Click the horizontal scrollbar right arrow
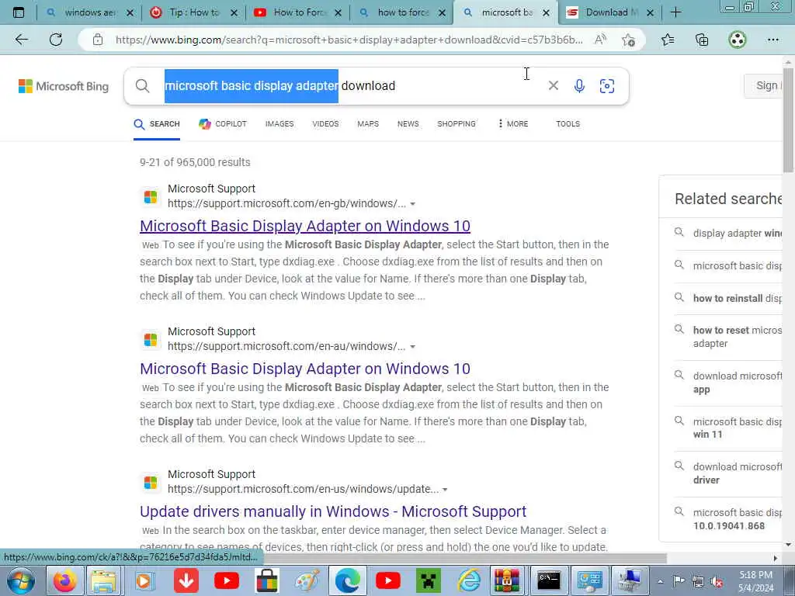This screenshot has width=795, height=596. 776,558
